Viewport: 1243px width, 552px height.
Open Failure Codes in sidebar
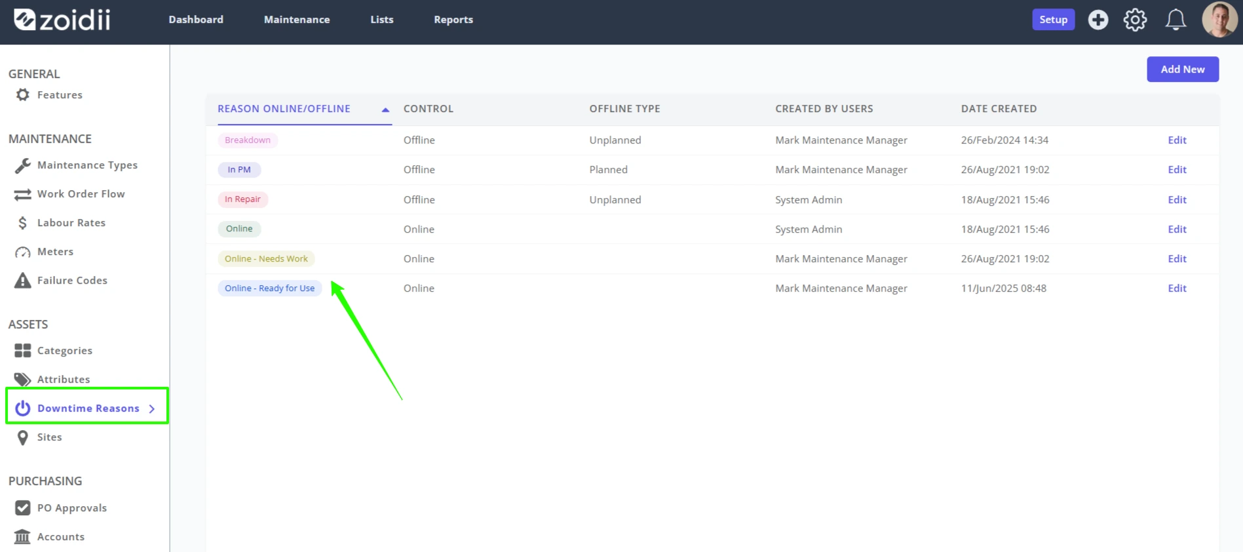72,281
